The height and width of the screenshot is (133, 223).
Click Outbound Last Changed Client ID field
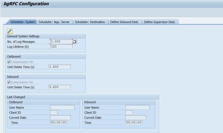tap(54, 112)
